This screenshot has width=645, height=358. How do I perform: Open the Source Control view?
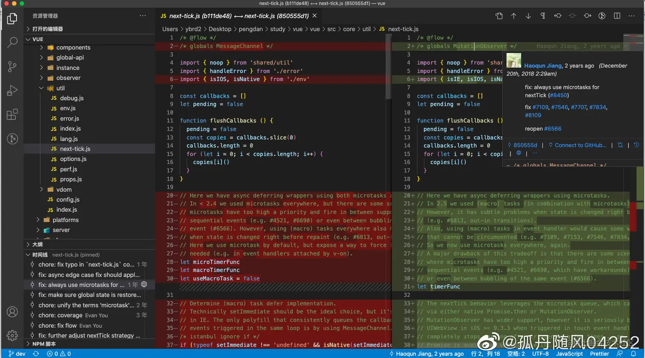click(12, 66)
